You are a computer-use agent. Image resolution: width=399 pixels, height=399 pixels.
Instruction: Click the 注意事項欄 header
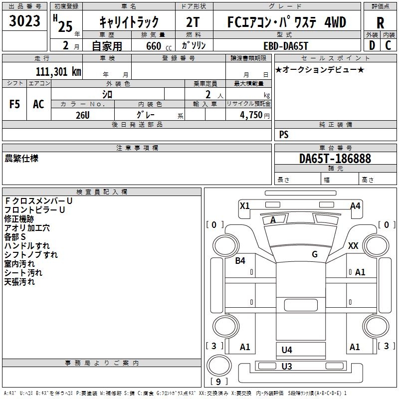[x=137, y=148]
